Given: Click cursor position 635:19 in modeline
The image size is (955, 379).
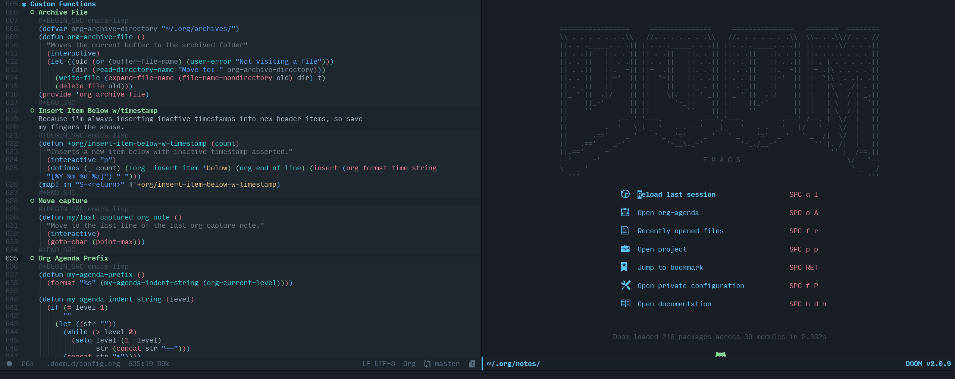Looking at the screenshot, I should pos(141,364).
